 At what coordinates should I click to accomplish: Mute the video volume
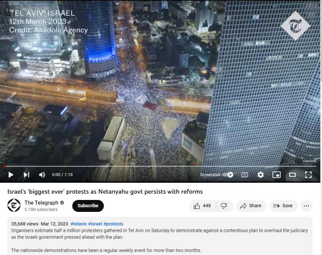[x=42, y=175]
